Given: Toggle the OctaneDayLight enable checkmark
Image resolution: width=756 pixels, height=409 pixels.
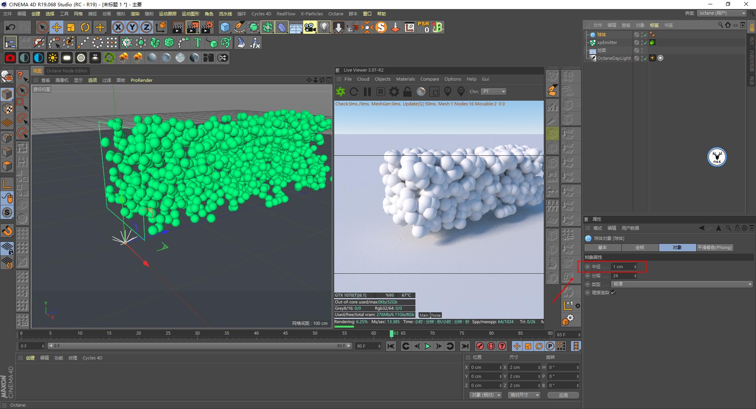Looking at the screenshot, I should [645, 58].
